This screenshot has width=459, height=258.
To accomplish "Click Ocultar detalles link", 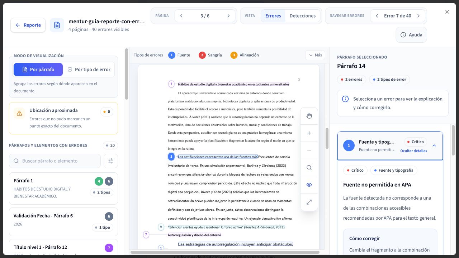I will tap(413, 151).
